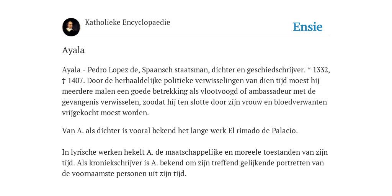Click the closing phrase personen uit zijn tijd
The image size is (392, 196).
[x=151, y=174]
